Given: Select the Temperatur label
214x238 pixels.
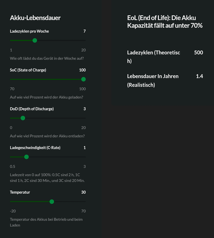Looking at the screenshot, I should coord(20,192).
